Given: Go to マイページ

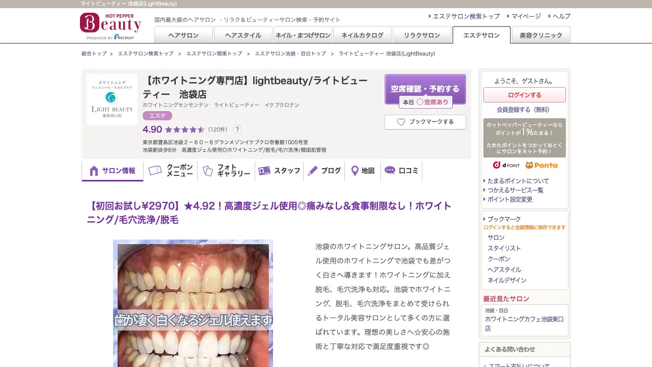Looking at the screenshot, I should coord(526,16).
